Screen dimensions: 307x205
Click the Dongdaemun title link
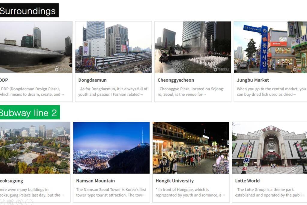coord(92,80)
